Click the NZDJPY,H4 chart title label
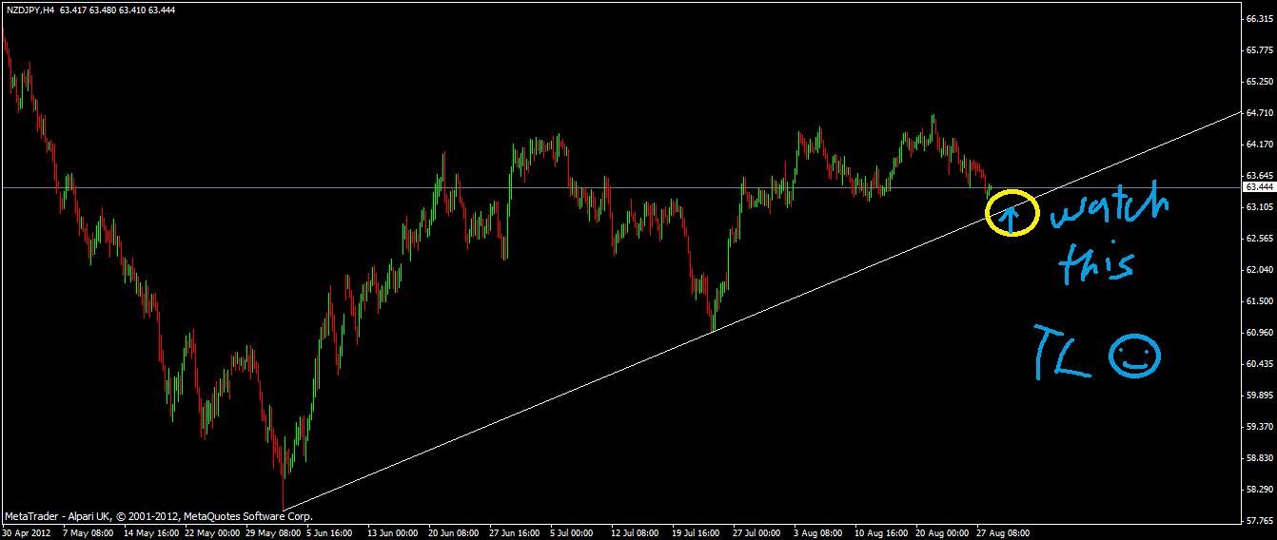Viewport: 1277px width, 540px height. click(29, 10)
